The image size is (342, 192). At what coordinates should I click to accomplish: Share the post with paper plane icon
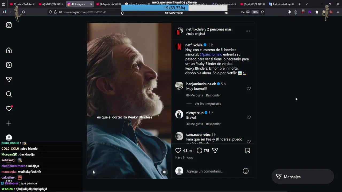click(215, 150)
